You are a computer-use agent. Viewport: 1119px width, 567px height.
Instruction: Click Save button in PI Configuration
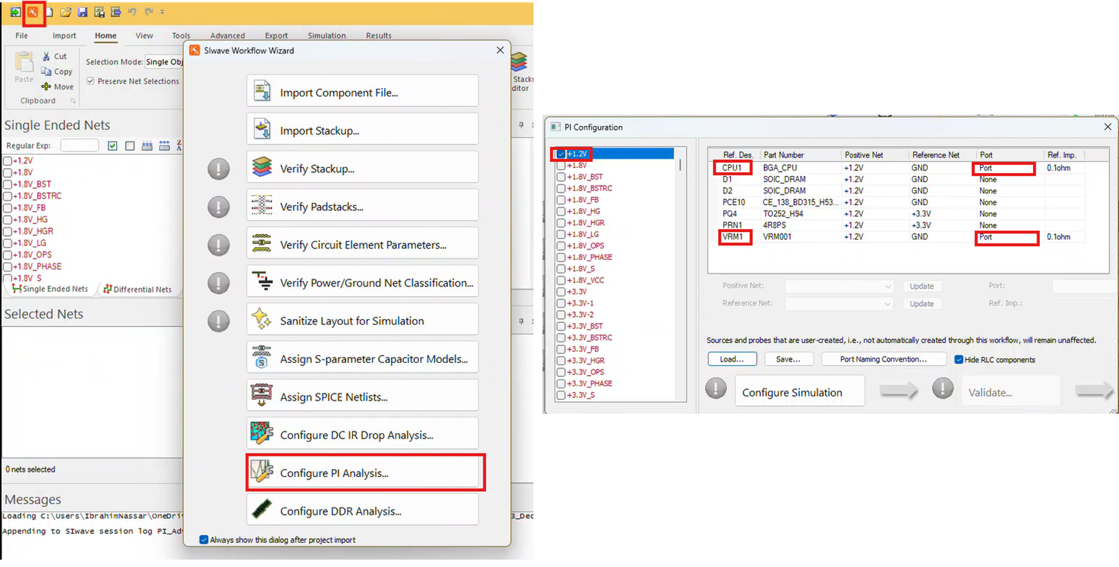(x=789, y=359)
